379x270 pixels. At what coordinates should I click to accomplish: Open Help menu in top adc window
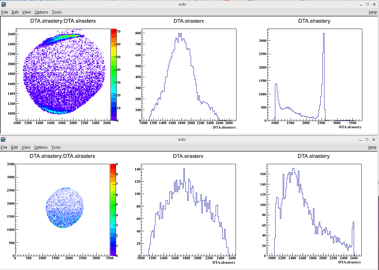coord(373,12)
